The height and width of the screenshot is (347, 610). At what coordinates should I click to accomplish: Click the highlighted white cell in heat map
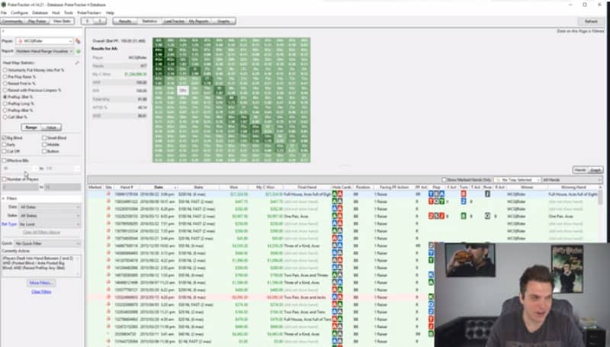(x=183, y=90)
